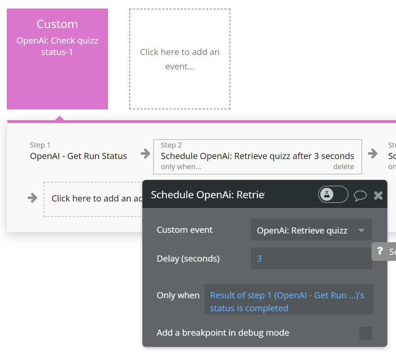Screen dimensions: 396x358
Task: Toggle the experimental flask switch
Action: coord(333,194)
